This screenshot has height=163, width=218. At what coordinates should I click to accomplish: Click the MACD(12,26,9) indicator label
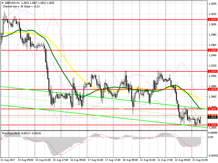tap(11, 133)
